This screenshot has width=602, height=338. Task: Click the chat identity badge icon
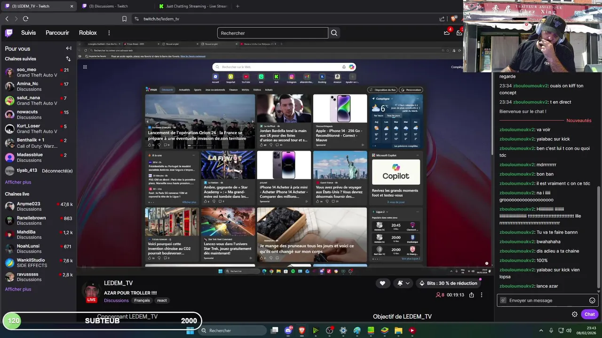point(503,300)
